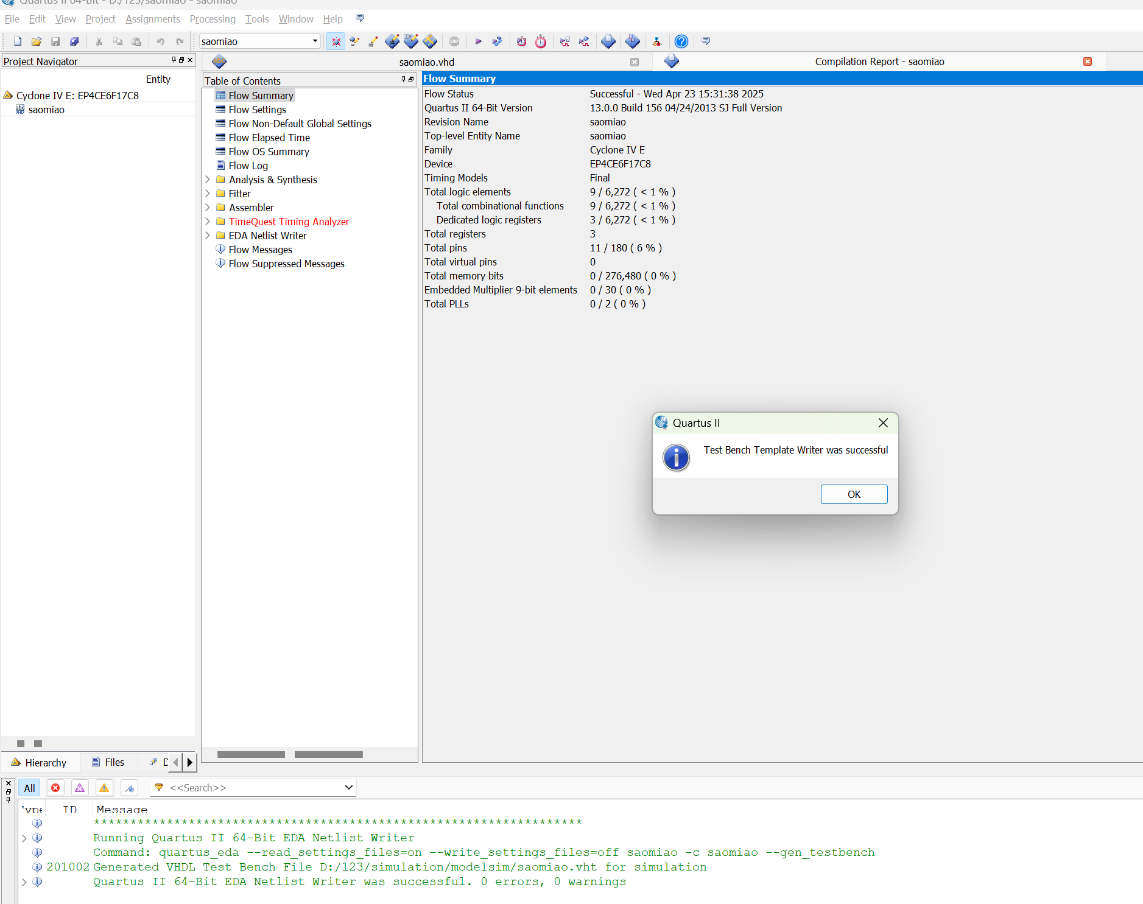Click the Redo arrow icon
Screen dimensions: 1143x904
pos(180,41)
